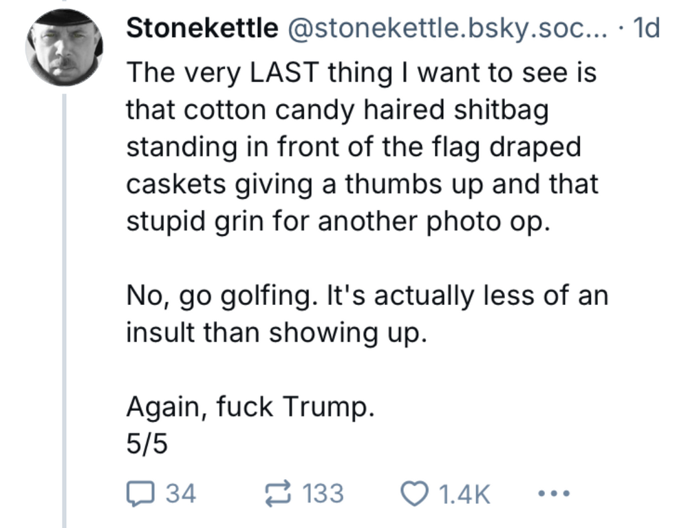688x528 pixels.
Task: Click the vertical thread line under the avatar
Action: [x=64, y=310]
